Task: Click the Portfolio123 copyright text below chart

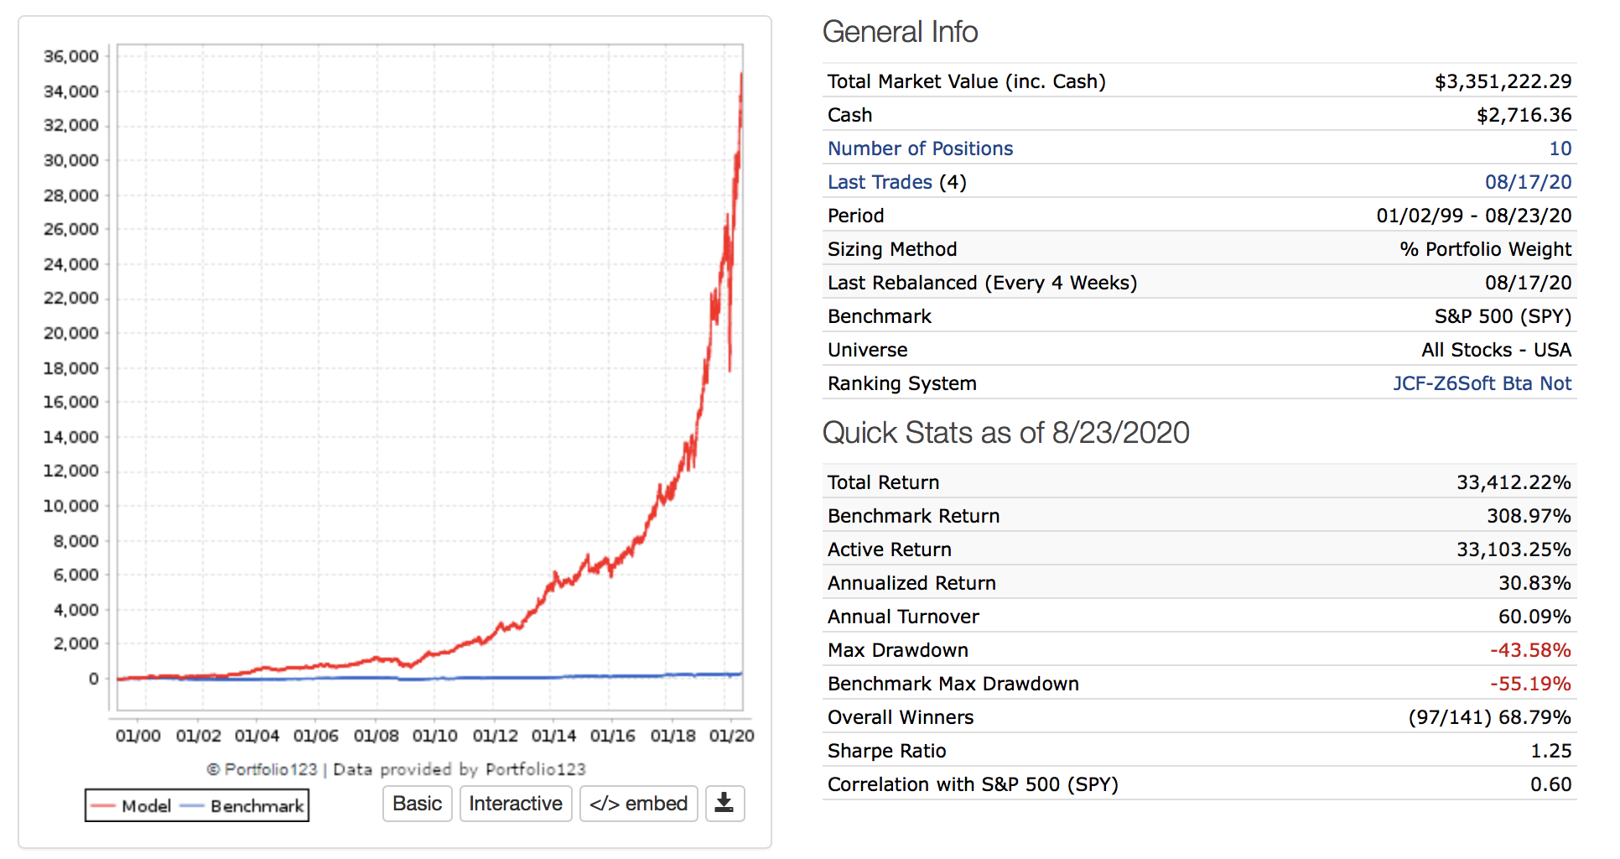Action: [x=396, y=769]
